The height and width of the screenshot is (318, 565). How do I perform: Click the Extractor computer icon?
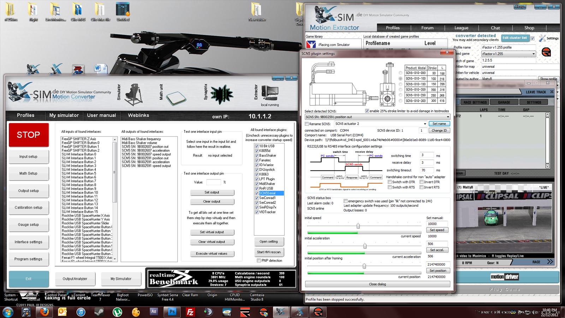point(269,93)
